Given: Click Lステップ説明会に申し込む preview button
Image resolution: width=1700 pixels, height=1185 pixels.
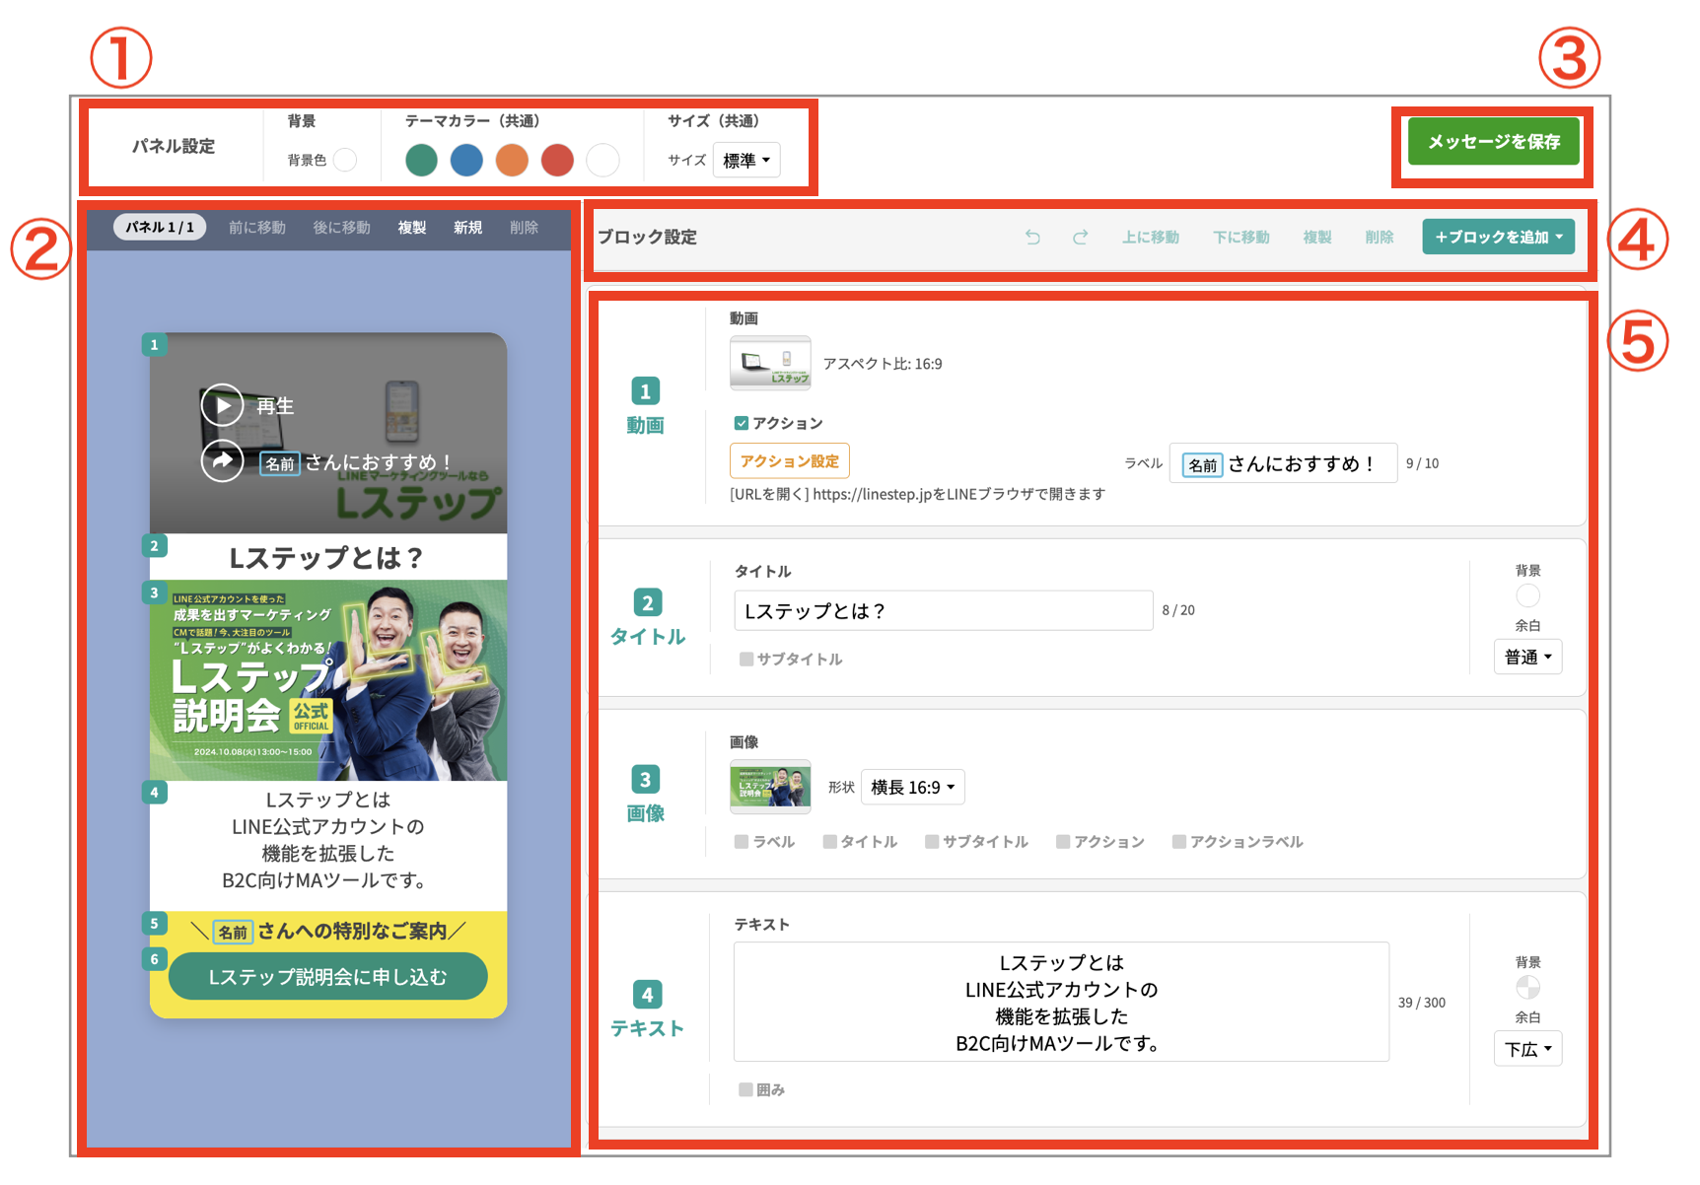Looking at the screenshot, I should coord(328,976).
